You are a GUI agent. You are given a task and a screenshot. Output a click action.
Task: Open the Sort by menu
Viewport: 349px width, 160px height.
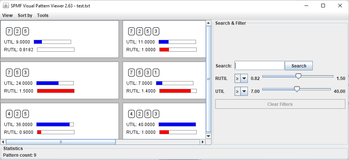coord(25,15)
